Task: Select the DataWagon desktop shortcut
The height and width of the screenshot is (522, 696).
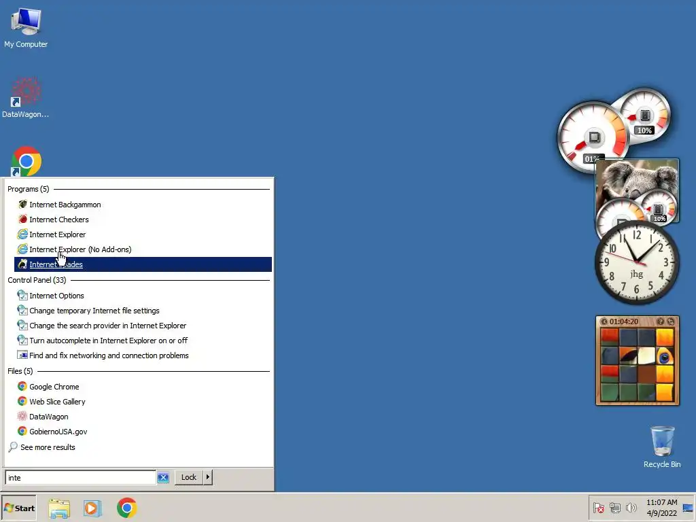Action: coord(26,97)
